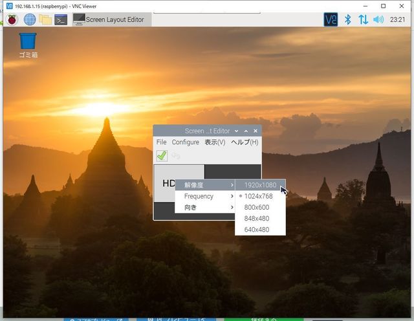This screenshot has width=414, height=321.
Task: Open the 表示(V) menu
Action: click(x=215, y=142)
